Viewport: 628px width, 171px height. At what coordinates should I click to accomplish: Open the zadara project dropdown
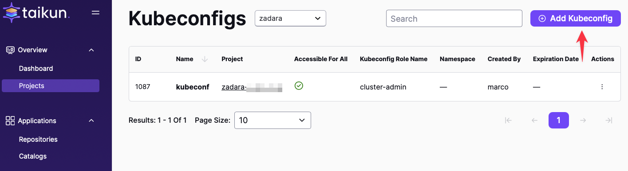point(290,19)
